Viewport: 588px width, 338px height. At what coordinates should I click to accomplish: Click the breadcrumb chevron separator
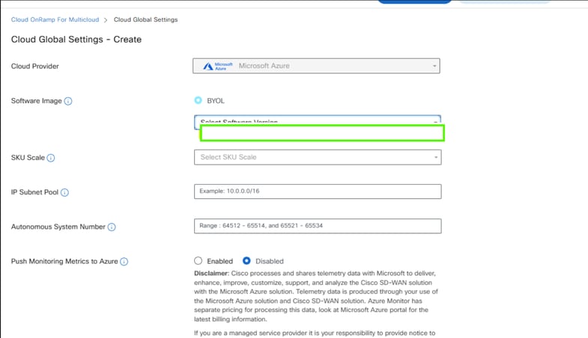tap(105, 19)
